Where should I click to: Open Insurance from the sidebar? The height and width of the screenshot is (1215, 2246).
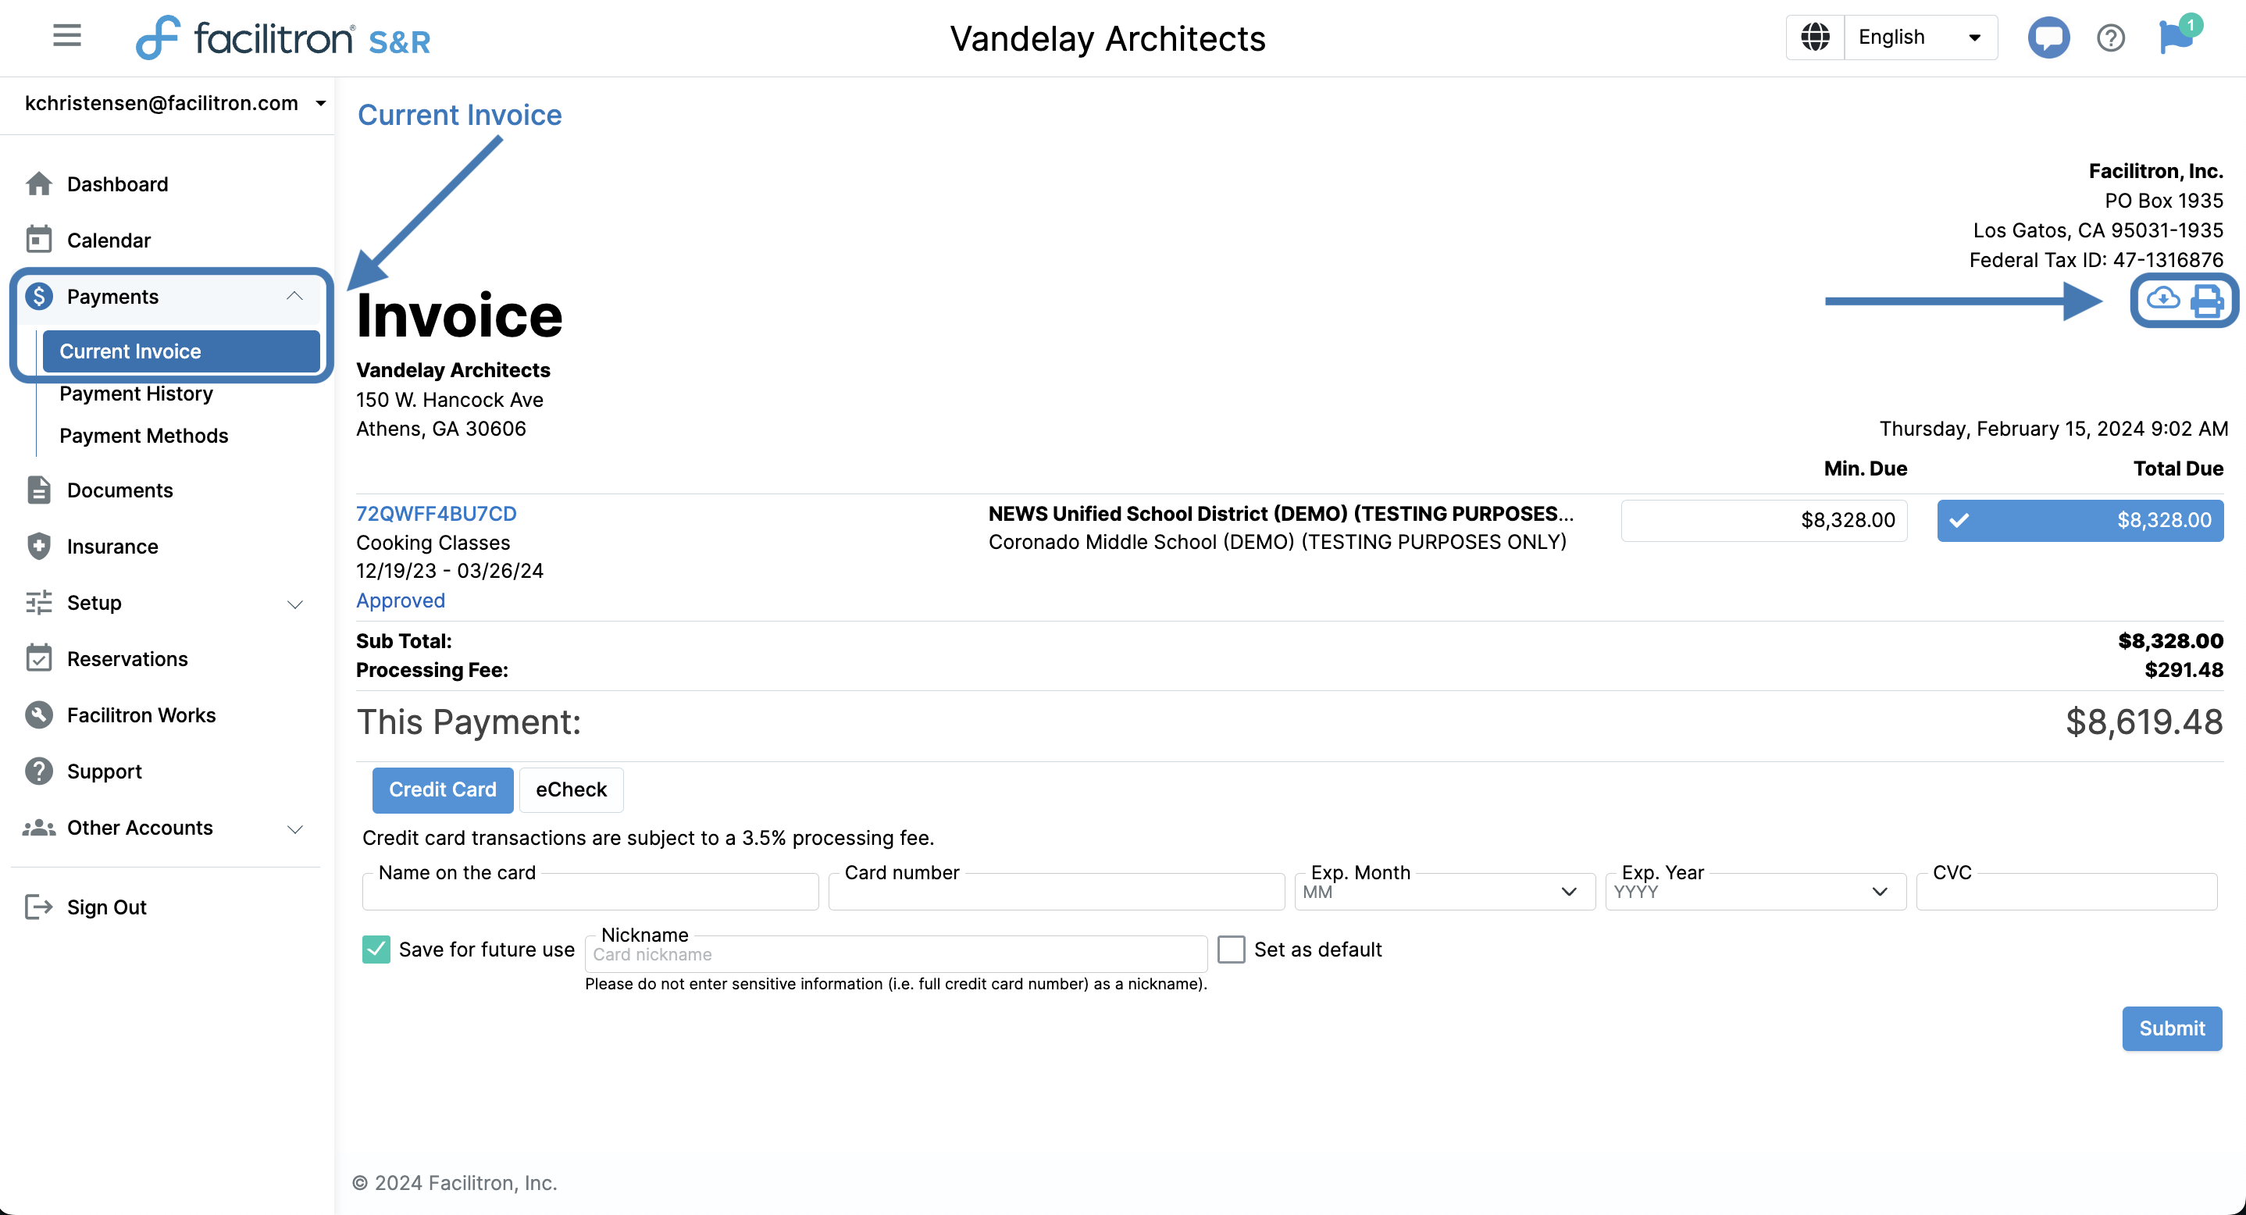point(112,547)
